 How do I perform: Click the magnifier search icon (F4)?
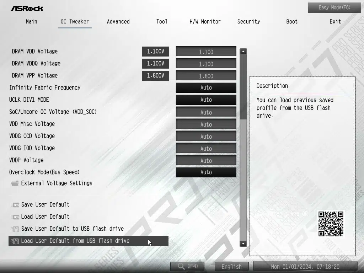(x=181, y=266)
